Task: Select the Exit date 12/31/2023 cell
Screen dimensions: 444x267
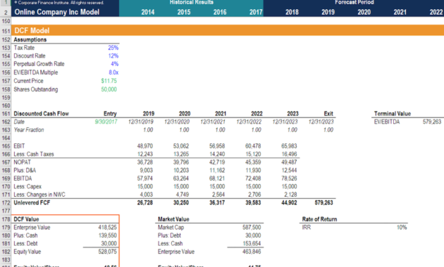Action: tap(321, 122)
